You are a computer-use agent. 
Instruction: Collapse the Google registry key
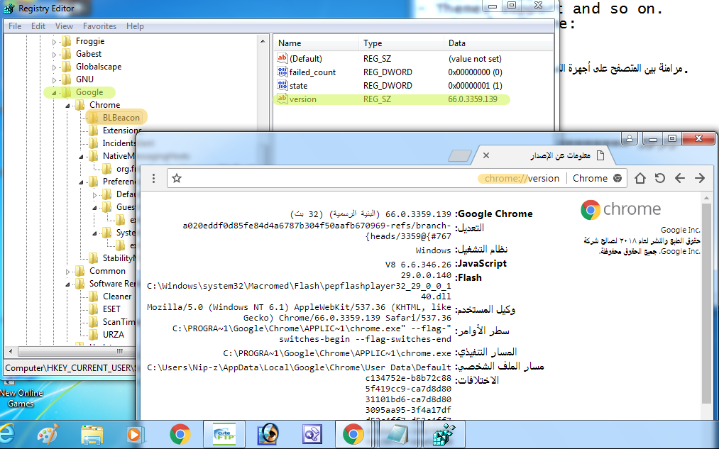54,93
